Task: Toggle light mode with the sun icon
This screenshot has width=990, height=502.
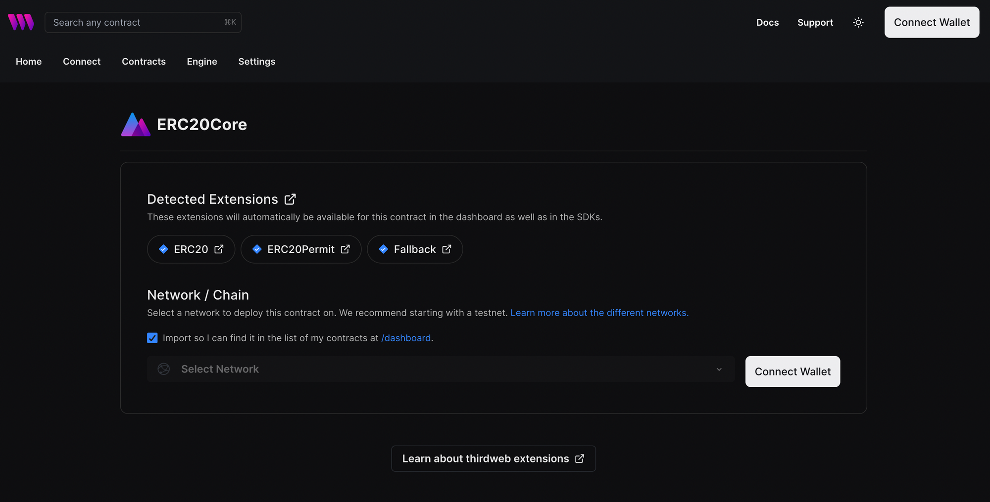Action: 858,22
